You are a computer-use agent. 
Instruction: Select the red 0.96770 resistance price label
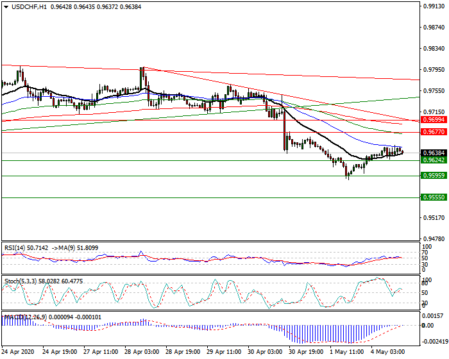tap(434, 132)
